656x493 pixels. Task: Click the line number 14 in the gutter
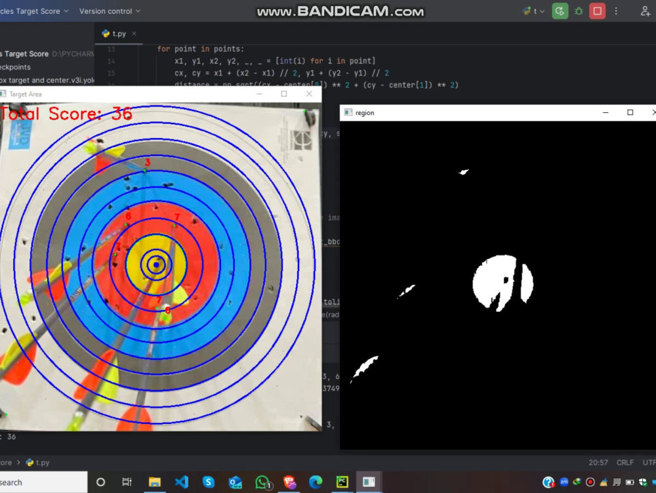tap(111, 61)
